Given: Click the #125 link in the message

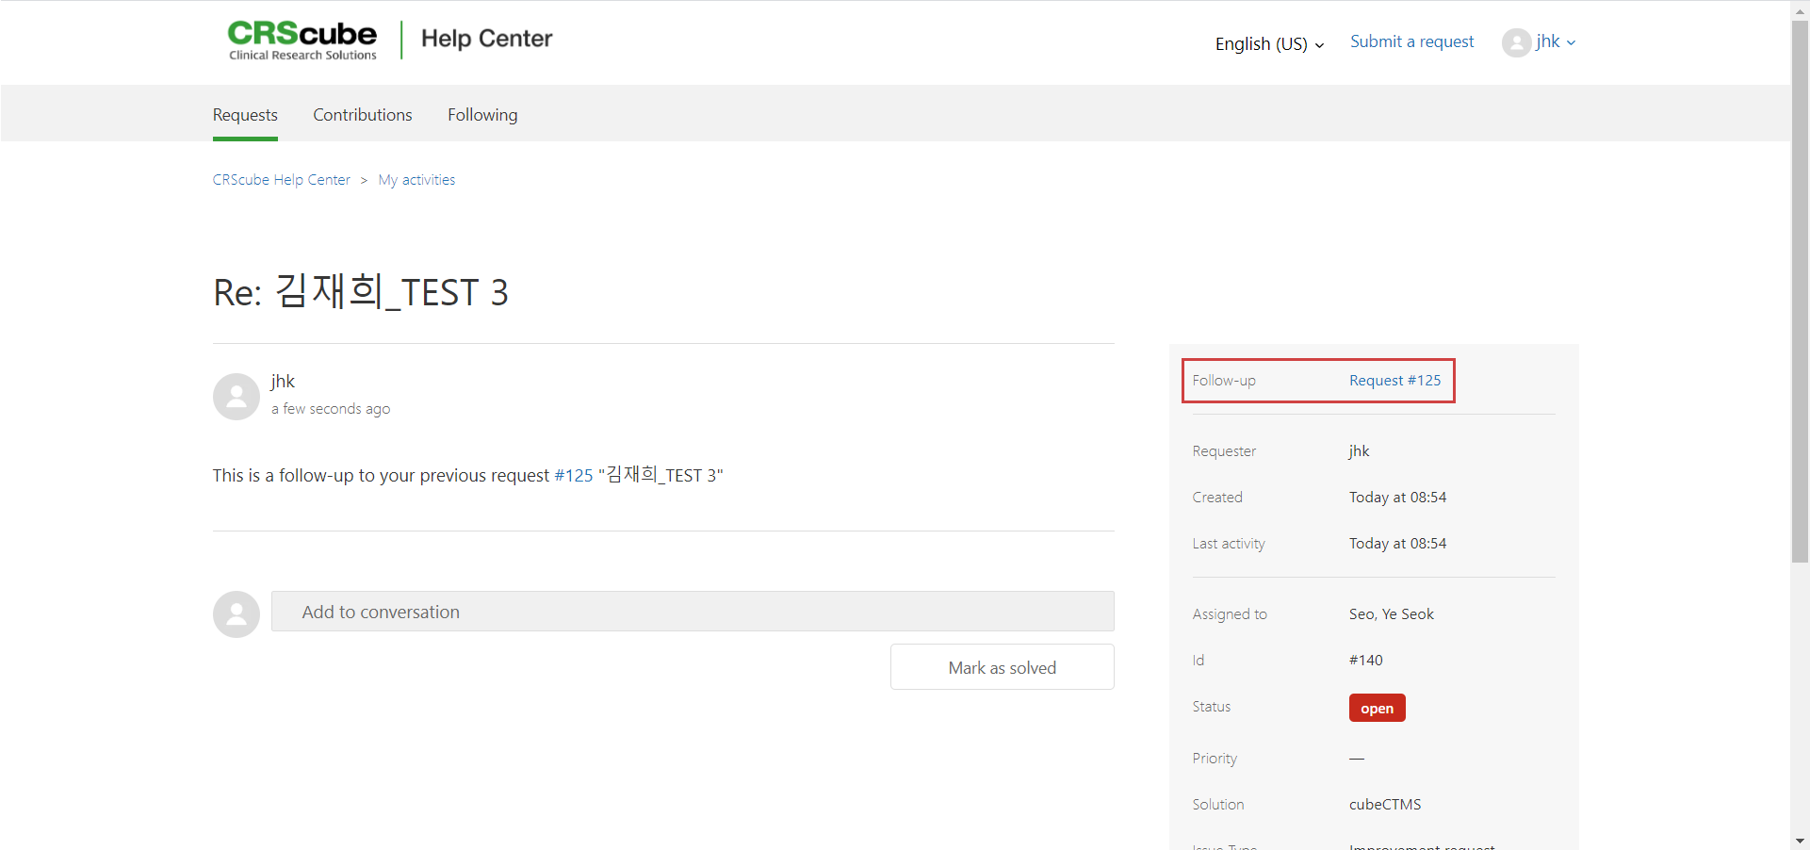Looking at the screenshot, I should (573, 476).
